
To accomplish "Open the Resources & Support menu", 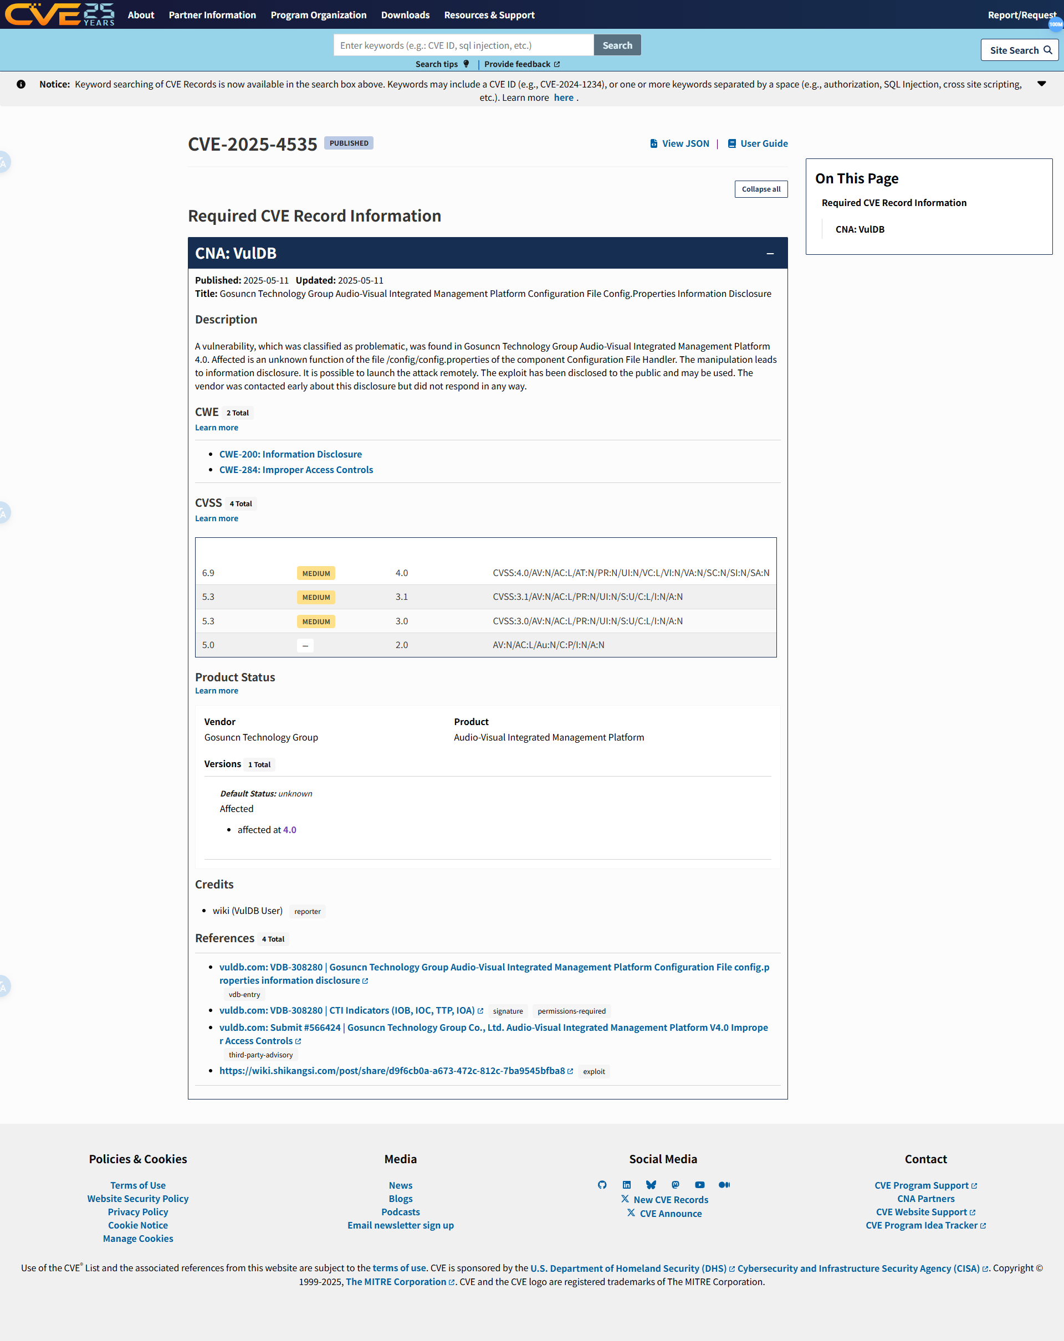I will coord(489,15).
